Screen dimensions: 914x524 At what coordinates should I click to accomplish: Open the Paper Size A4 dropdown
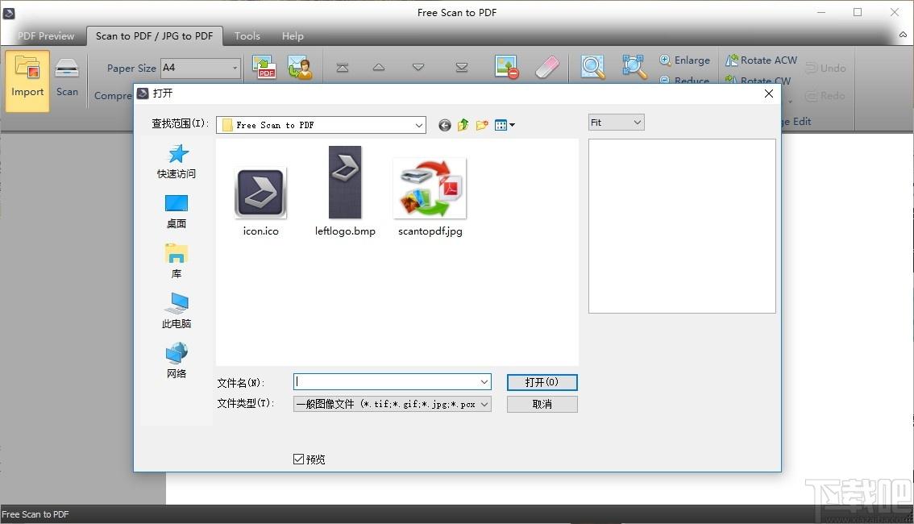(201, 69)
